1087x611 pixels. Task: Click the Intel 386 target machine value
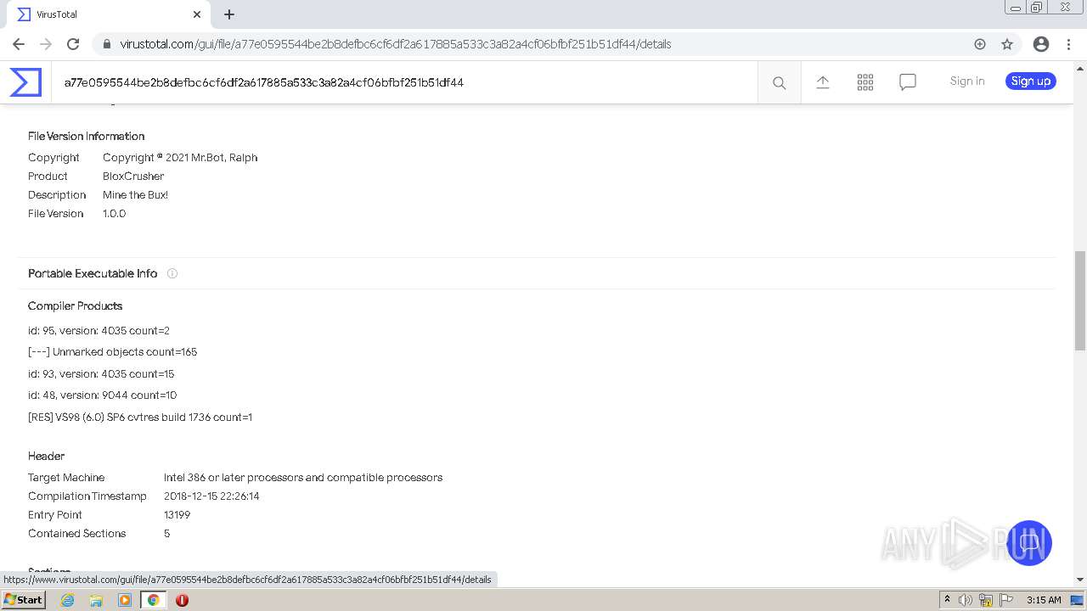tap(303, 478)
